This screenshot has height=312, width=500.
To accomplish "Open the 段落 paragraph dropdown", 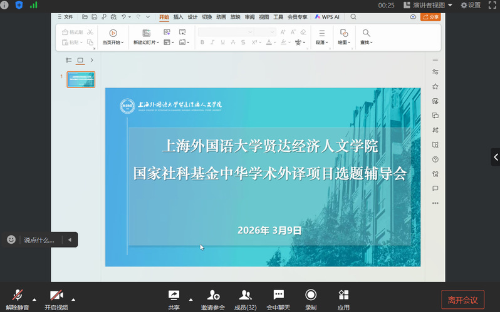I will 322,37.
